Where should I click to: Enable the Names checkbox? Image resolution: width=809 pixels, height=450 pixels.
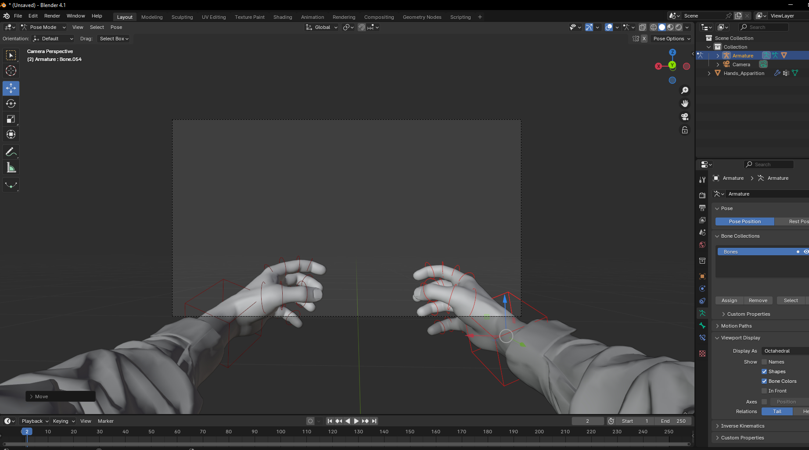[x=764, y=362]
